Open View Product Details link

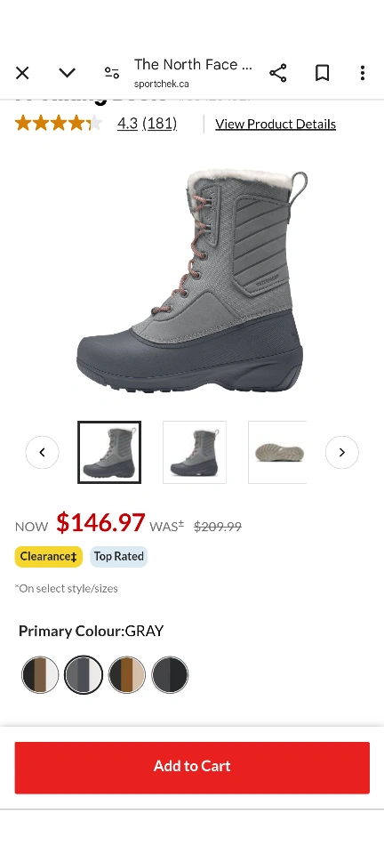pos(276,125)
